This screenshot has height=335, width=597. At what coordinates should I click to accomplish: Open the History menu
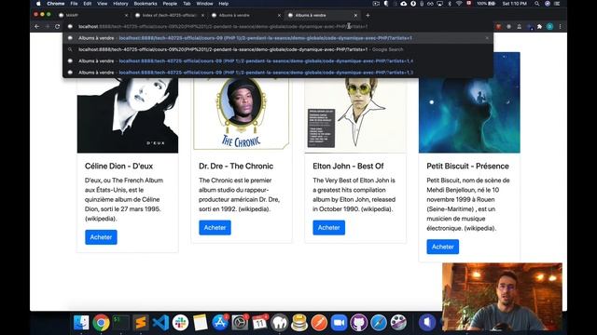120,4
